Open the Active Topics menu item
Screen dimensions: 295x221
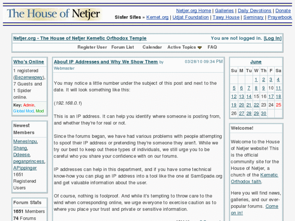point(181,47)
